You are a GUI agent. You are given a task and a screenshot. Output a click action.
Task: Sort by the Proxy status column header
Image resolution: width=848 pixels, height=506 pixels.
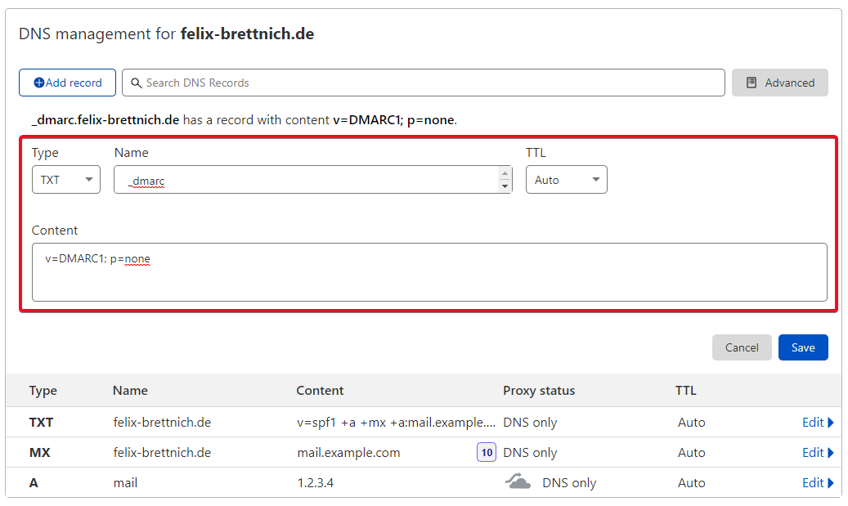pos(539,390)
